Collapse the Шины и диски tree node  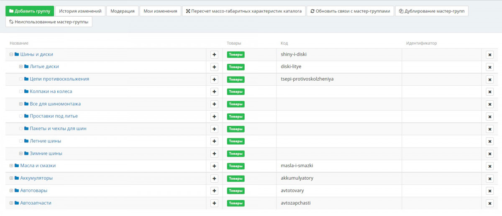tap(11, 54)
